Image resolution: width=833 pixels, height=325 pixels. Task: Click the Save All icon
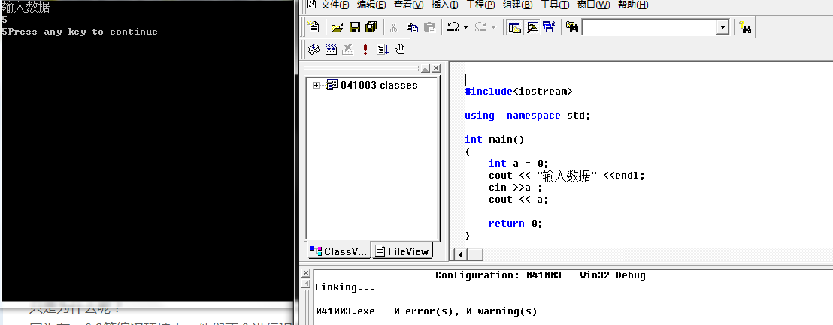pyautogui.click(x=371, y=27)
